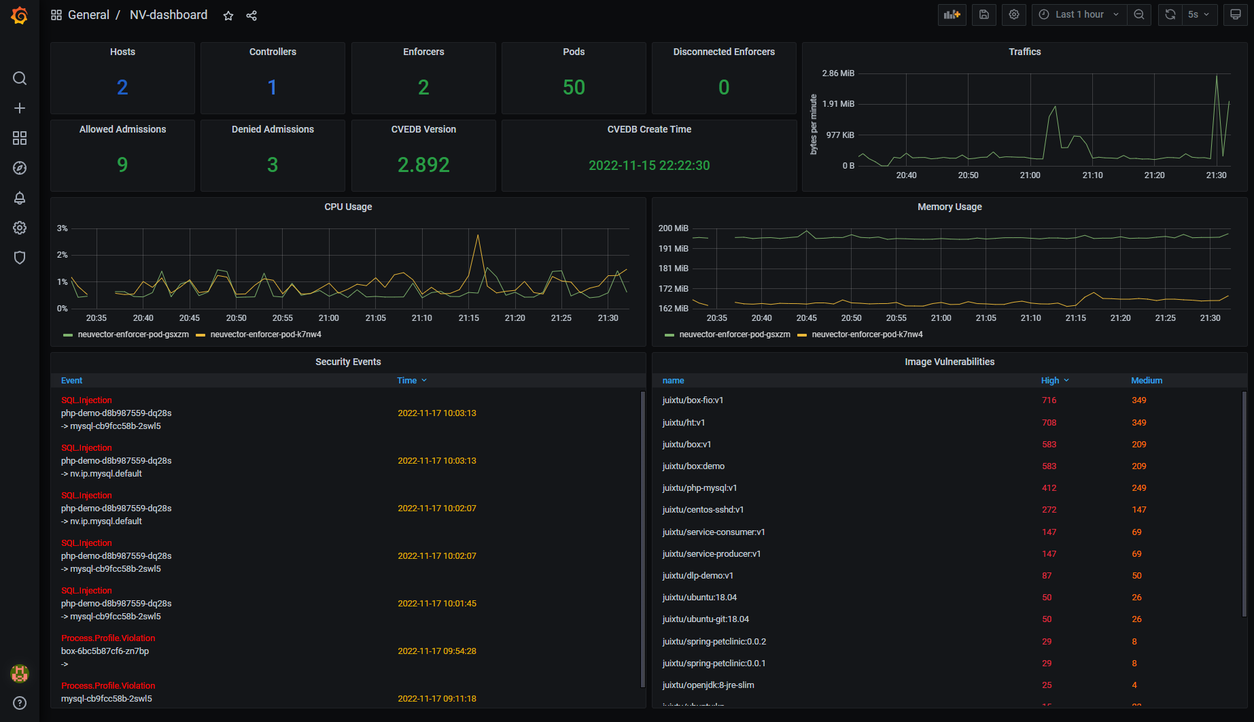
Task: Sort vulnerabilities by name column
Action: click(673, 381)
